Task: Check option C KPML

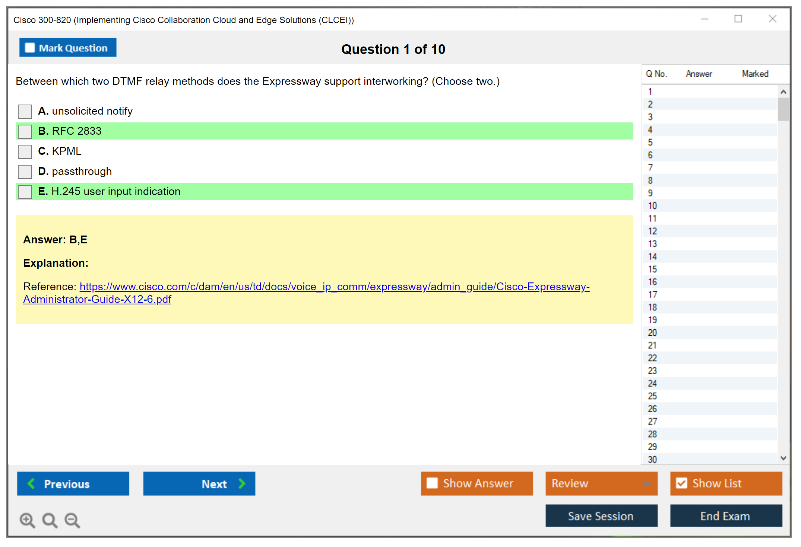Action: coord(25,151)
